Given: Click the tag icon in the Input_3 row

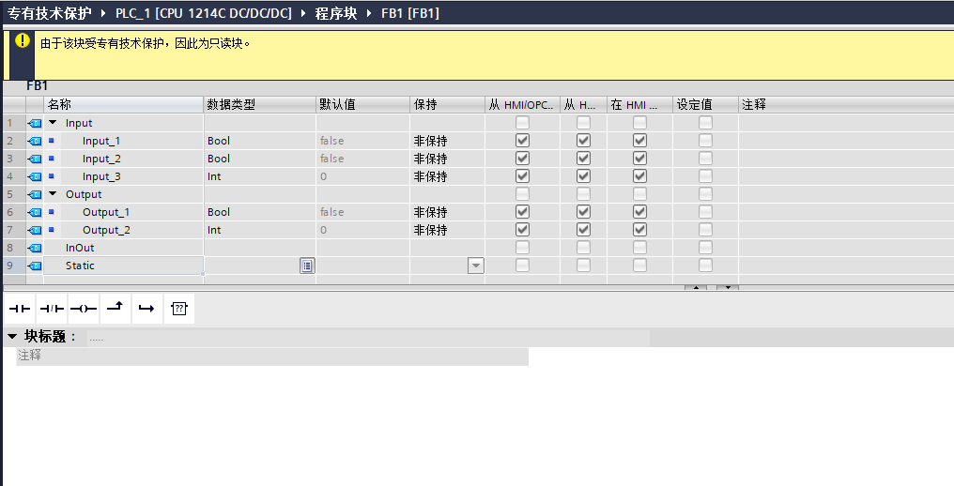Looking at the screenshot, I should 35,176.
